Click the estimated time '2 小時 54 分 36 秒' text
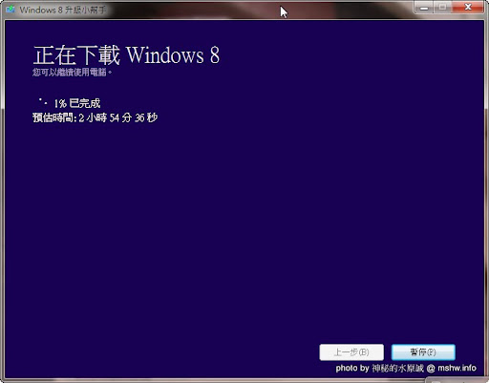 tap(118, 117)
